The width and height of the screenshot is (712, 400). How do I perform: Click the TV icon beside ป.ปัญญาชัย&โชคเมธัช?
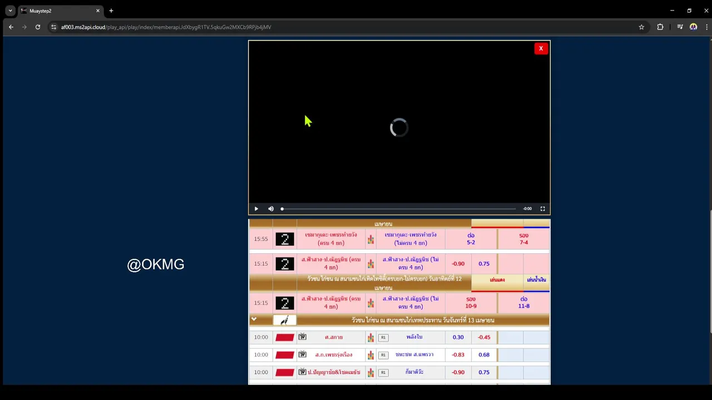click(302, 372)
